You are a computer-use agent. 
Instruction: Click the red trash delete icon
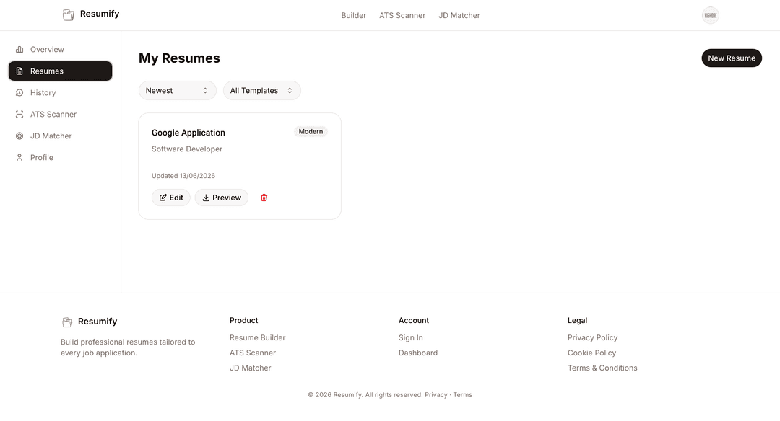click(x=264, y=198)
